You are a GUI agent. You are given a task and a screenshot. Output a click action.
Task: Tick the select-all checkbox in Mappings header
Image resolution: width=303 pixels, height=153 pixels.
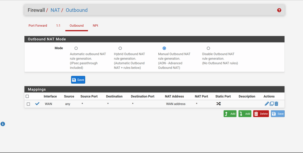(27, 96)
